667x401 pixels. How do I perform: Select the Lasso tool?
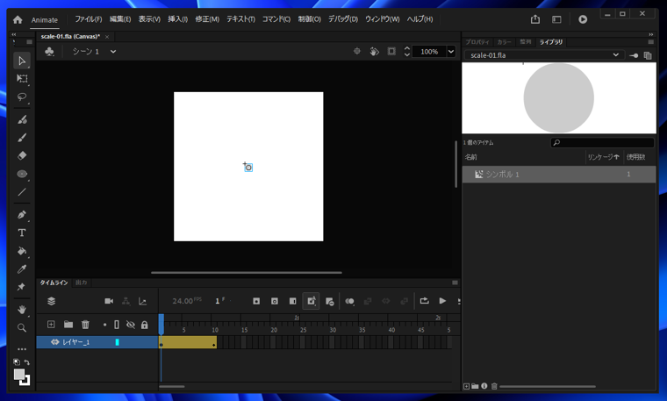click(22, 97)
